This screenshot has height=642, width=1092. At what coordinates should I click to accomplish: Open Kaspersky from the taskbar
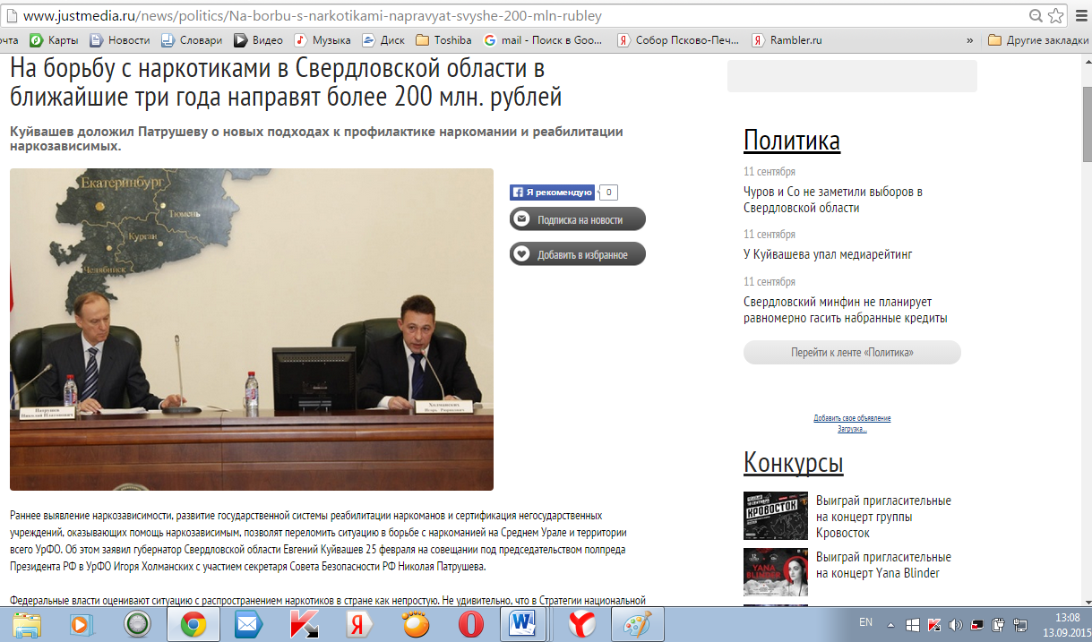(x=304, y=624)
